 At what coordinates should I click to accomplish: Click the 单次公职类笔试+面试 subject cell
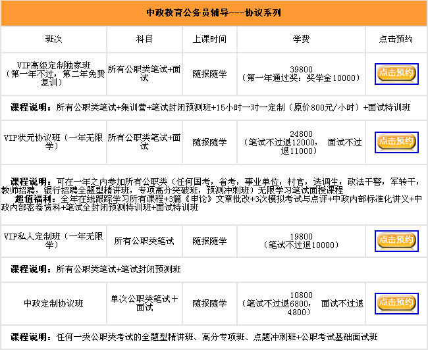click(144, 303)
